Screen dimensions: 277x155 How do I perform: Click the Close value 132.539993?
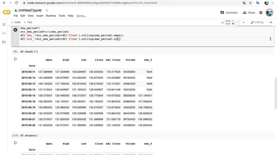click(x=96, y=125)
